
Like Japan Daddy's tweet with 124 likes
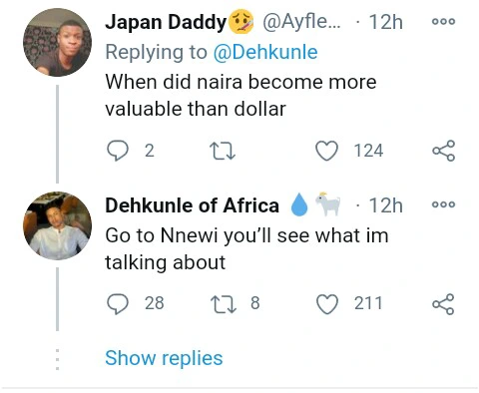pos(326,151)
